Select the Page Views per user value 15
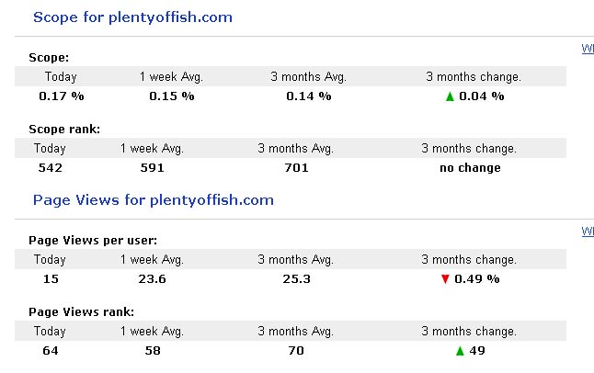Screen dimensions: 594x373 [x=50, y=278]
